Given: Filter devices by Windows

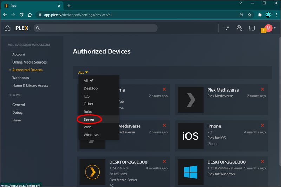Looking at the screenshot, I should click(x=99, y=135).
